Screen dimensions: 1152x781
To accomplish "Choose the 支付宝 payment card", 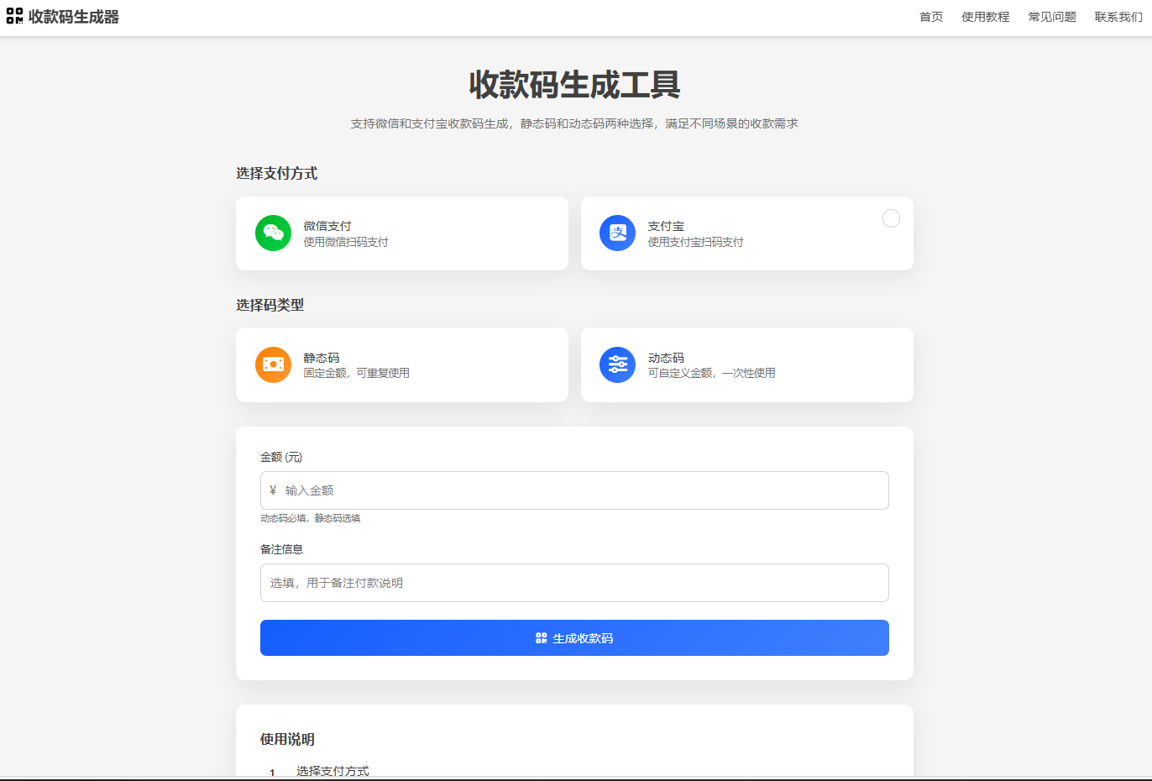I will point(747,233).
